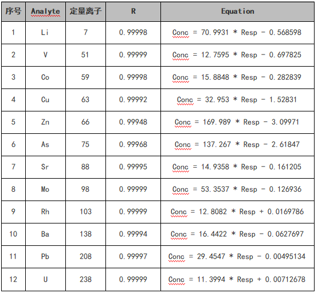
Task: Click the Analyte column header
Action: (x=45, y=11)
